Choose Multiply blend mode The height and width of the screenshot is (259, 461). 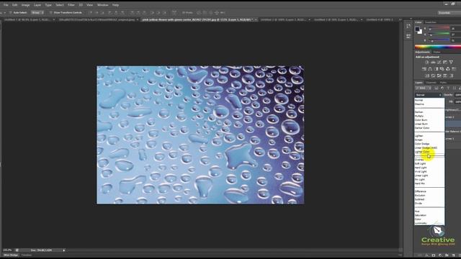click(429, 116)
